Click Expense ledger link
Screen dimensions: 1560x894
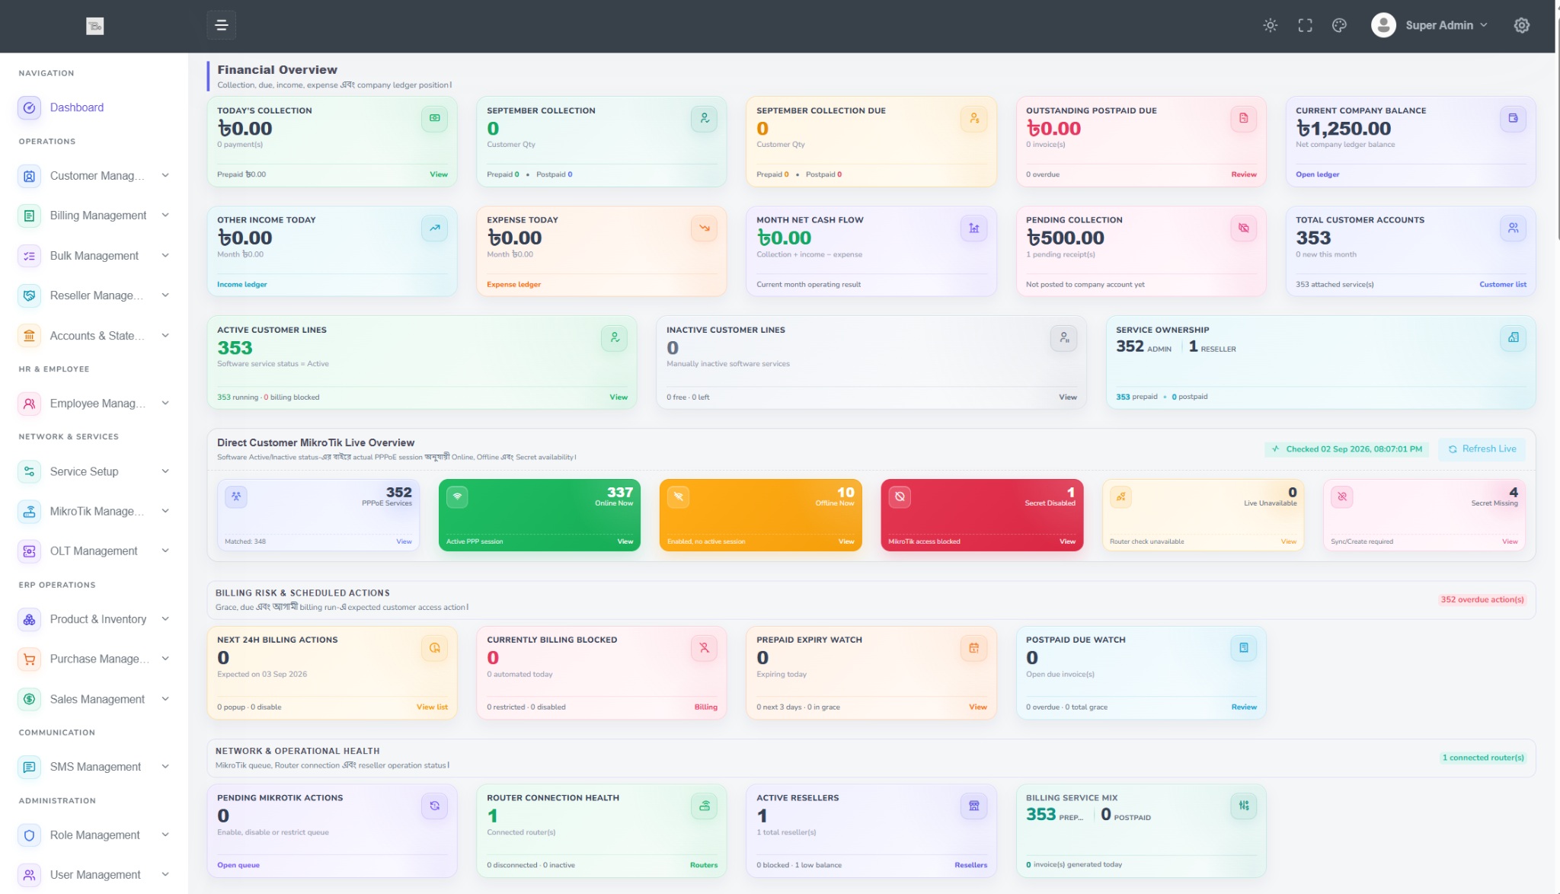point(513,284)
